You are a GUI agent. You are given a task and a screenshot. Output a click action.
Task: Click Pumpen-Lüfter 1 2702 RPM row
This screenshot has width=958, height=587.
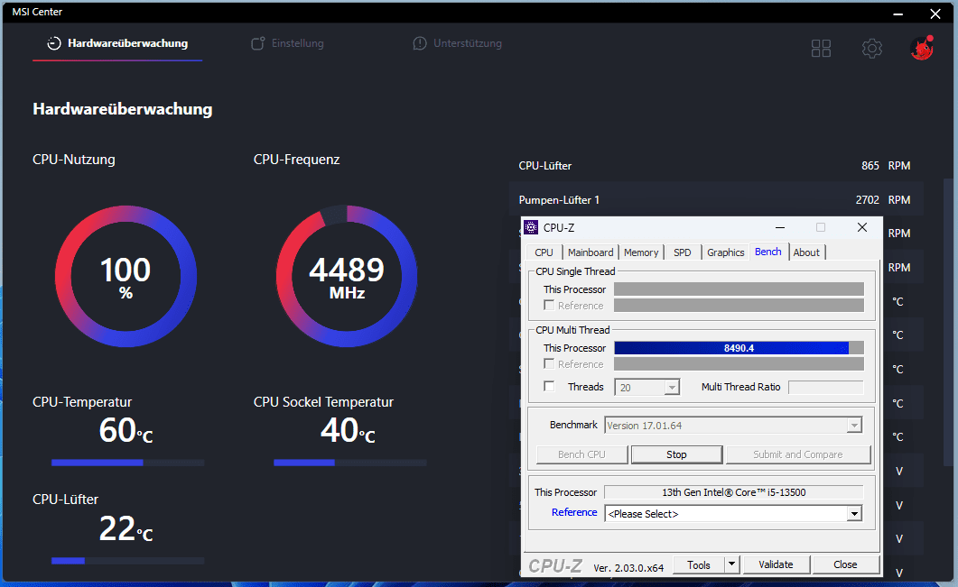714,199
